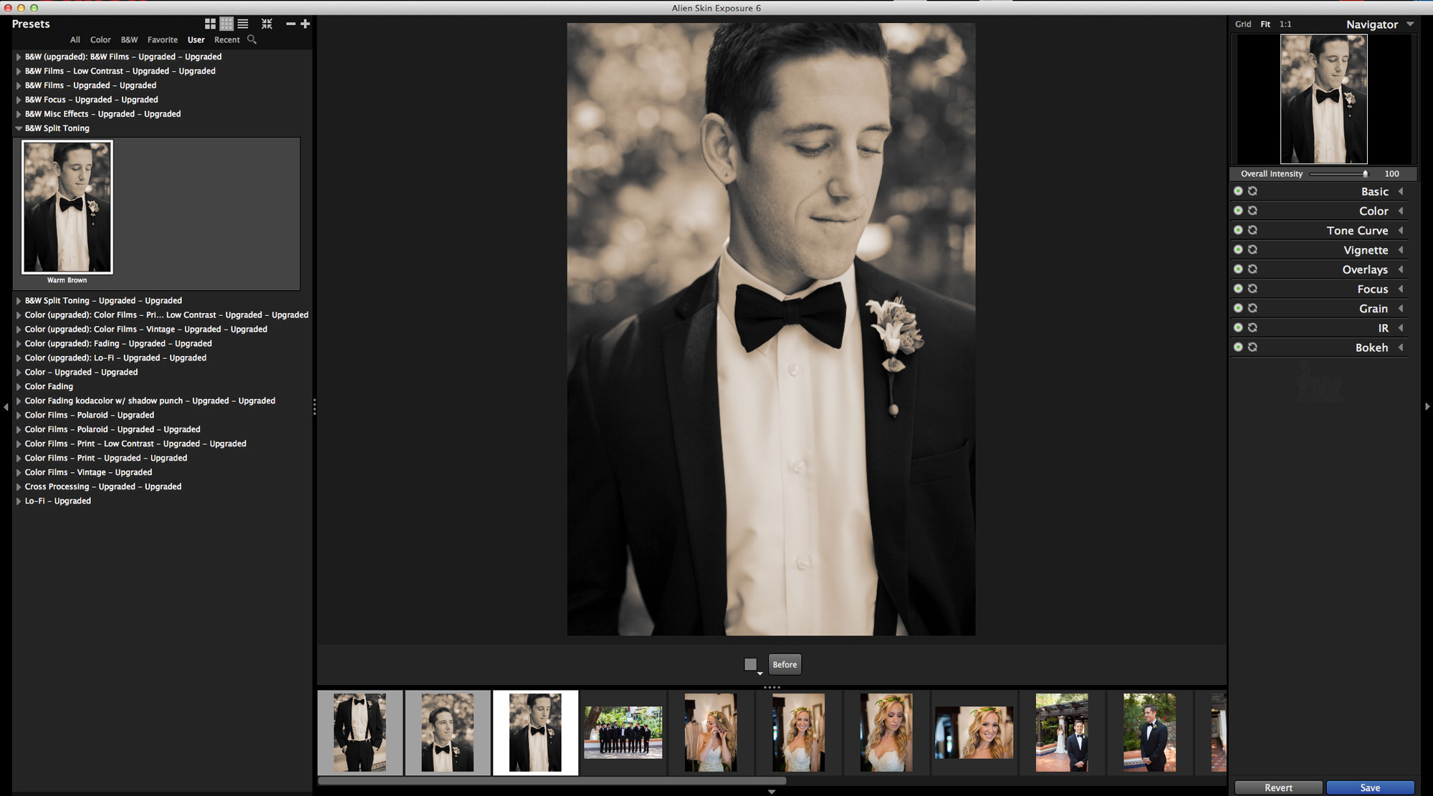Viewport: 1433px width, 796px height.
Task: Expand the Bokeh panel arrow
Action: tap(1401, 347)
